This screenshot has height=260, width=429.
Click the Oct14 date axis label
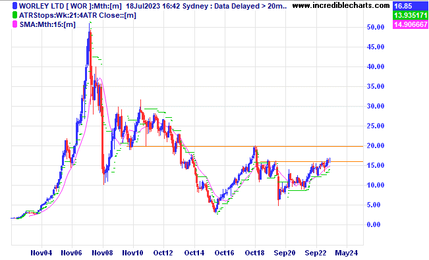194,253
